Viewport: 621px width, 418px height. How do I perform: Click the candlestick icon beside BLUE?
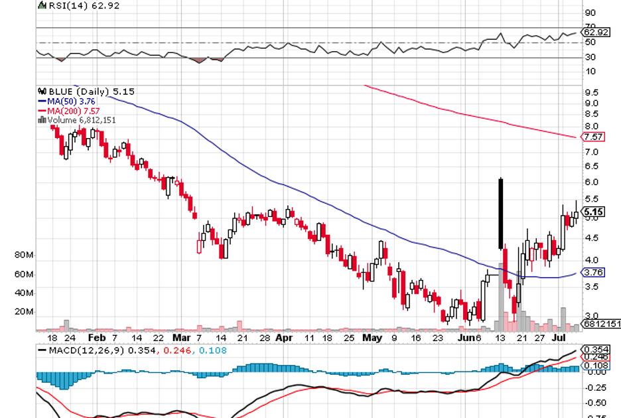(x=42, y=92)
